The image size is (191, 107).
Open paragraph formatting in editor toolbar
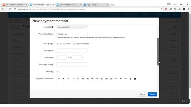tap(64, 79)
